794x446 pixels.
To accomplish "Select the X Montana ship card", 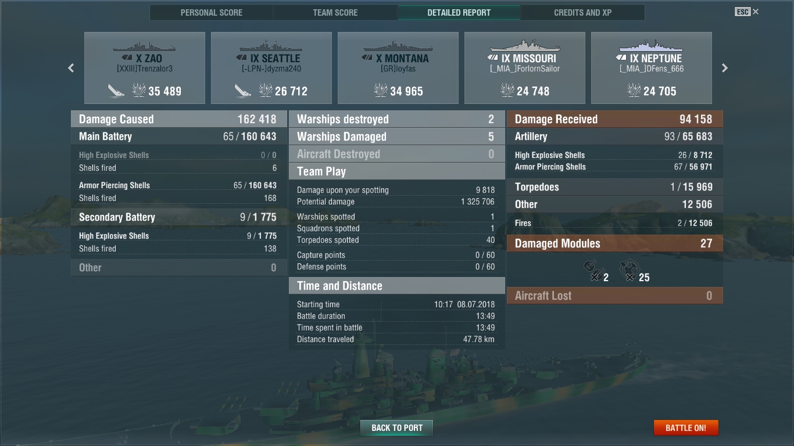I will [398, 68].
